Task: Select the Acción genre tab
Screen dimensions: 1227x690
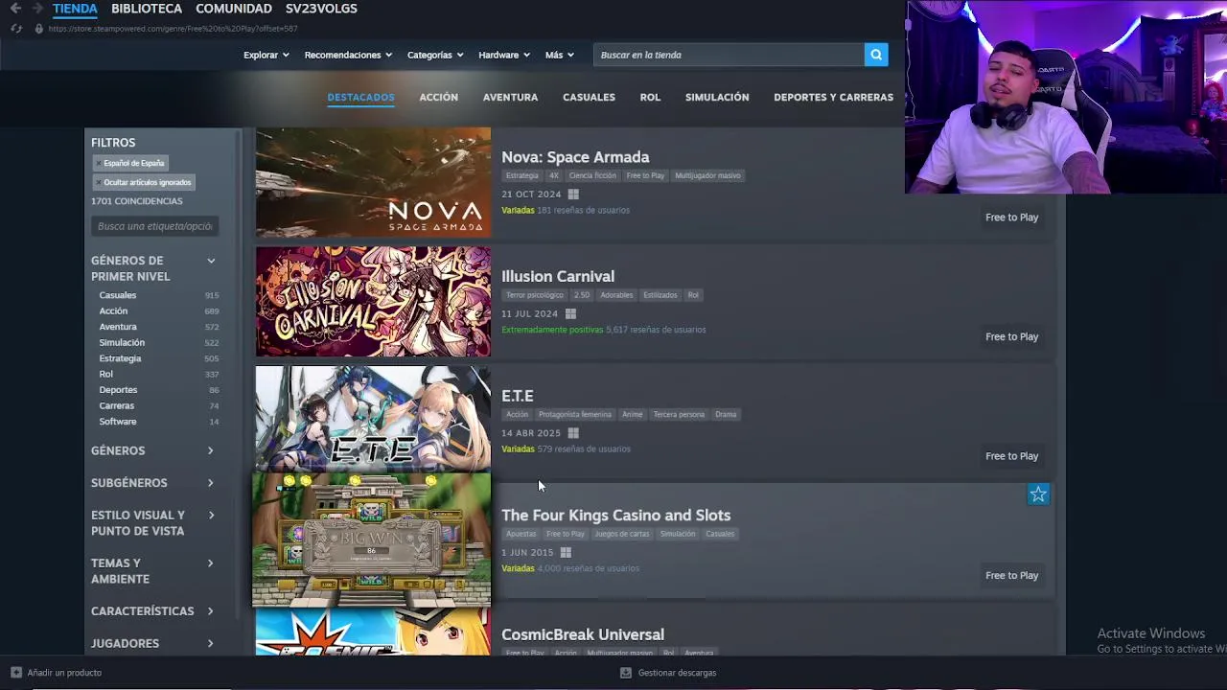Action: (438, 97)
